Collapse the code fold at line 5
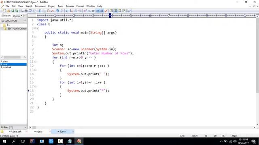259x145 pixels. [x=35, y=37]
